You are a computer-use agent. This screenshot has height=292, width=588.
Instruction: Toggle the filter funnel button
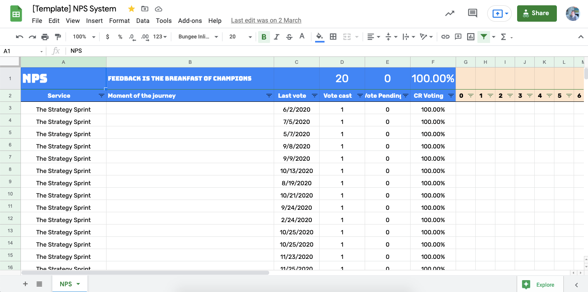tap(484, 37)
